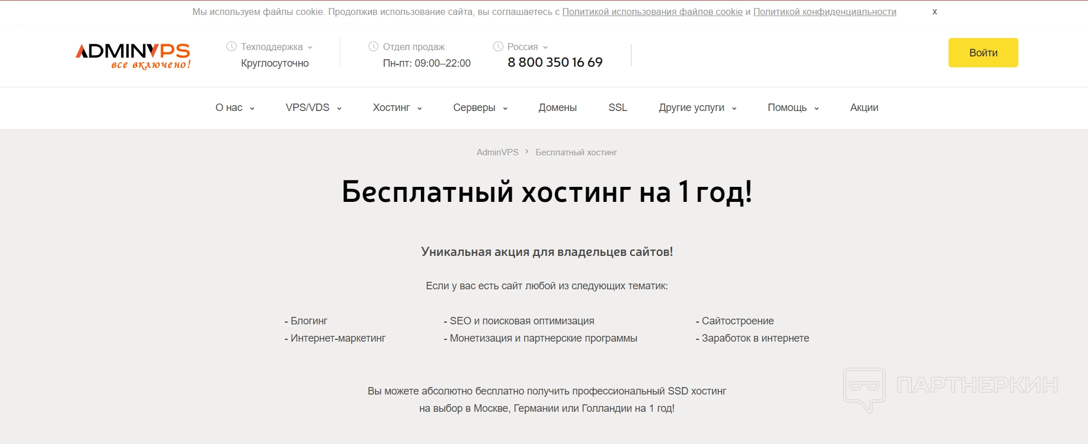Image resolution: width=1088 pixels, height=444 pixels.
Task: Click the Сайтостроение list item
Action: (735, 321)
